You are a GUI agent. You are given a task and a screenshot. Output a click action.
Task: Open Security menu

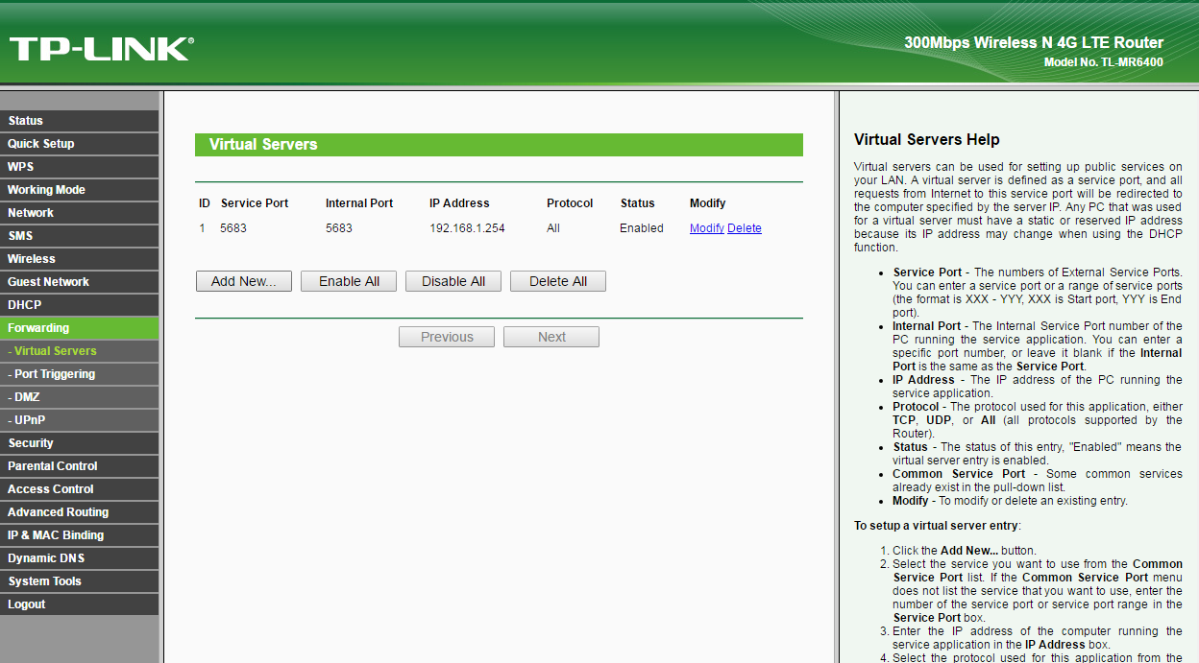pos(80,443)
